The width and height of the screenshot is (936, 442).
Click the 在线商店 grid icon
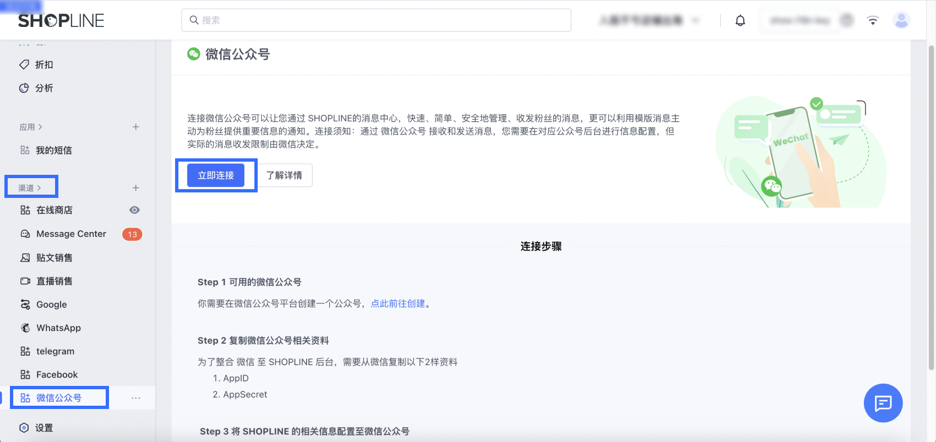(25, 210)
